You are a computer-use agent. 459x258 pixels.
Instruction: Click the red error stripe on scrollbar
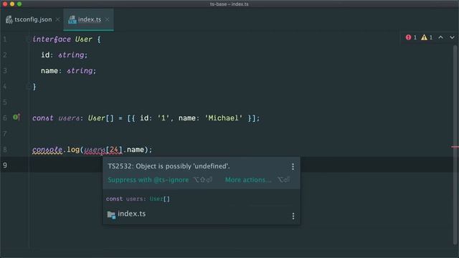(x=455, y=147)
